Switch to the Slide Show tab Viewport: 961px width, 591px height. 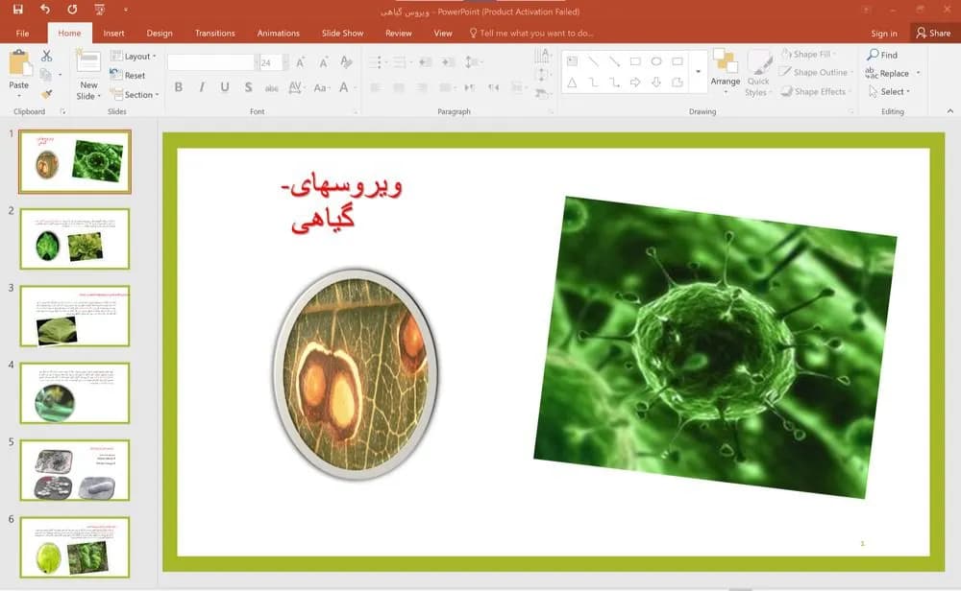tap(343, 33)
